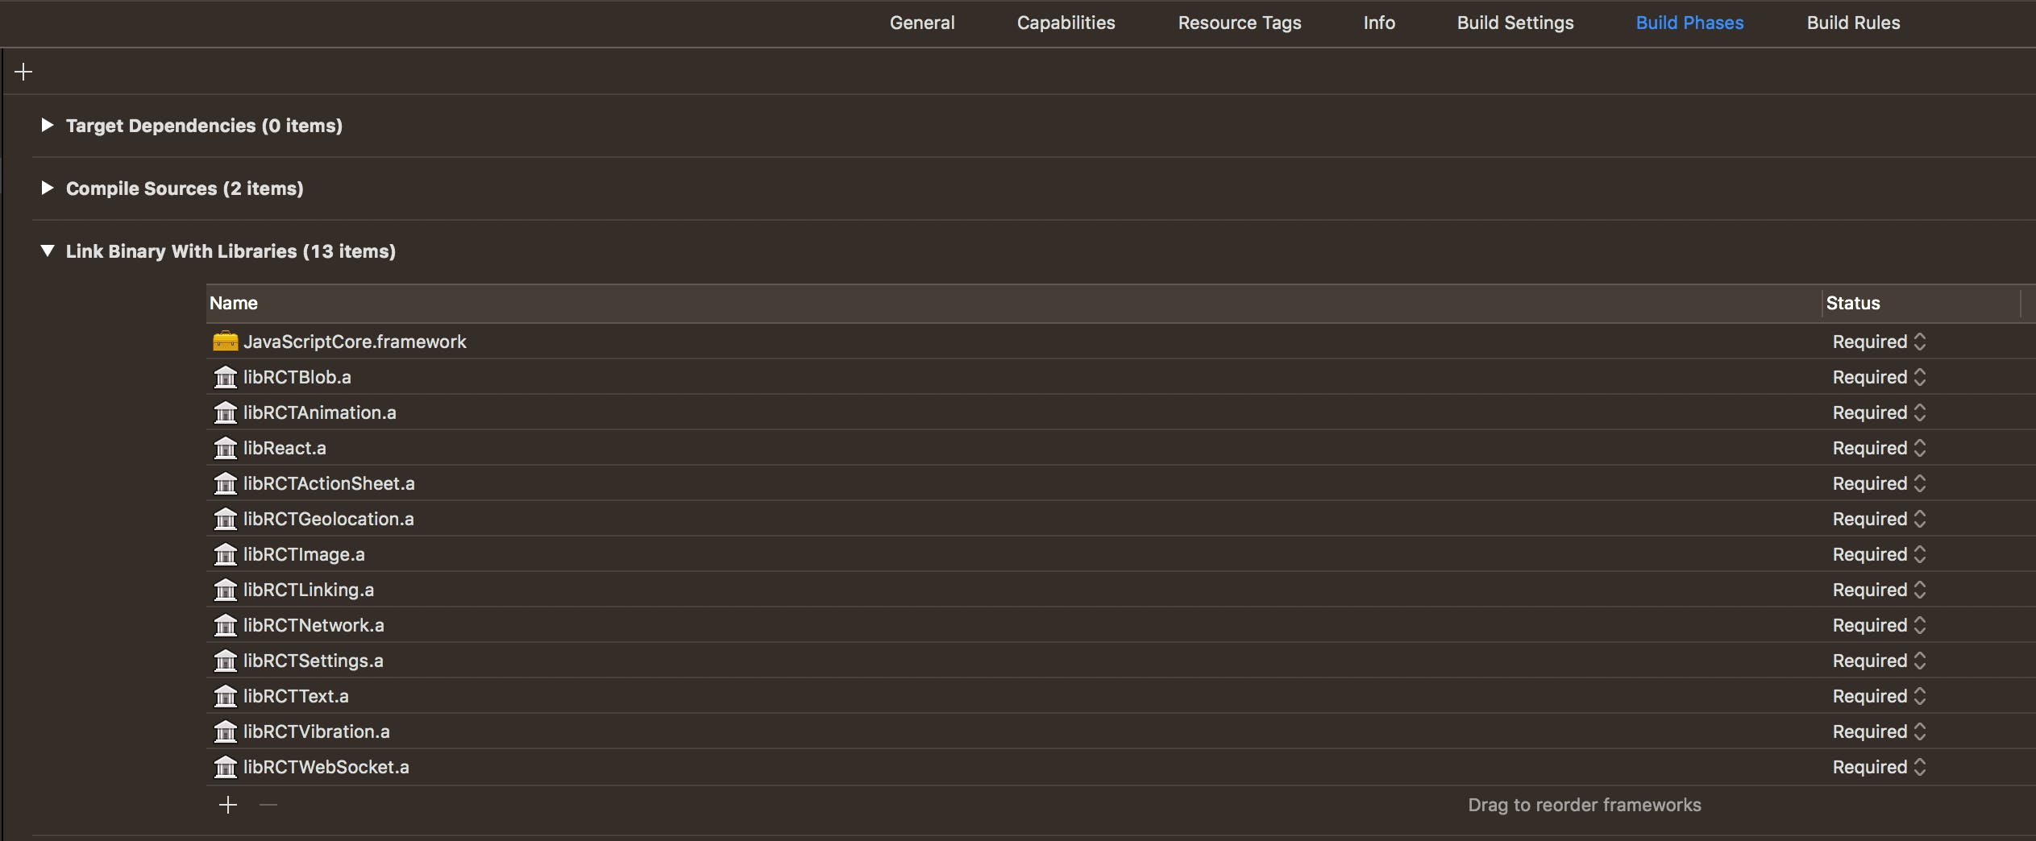Select the Resource Tags tab

coord(1240,23)
